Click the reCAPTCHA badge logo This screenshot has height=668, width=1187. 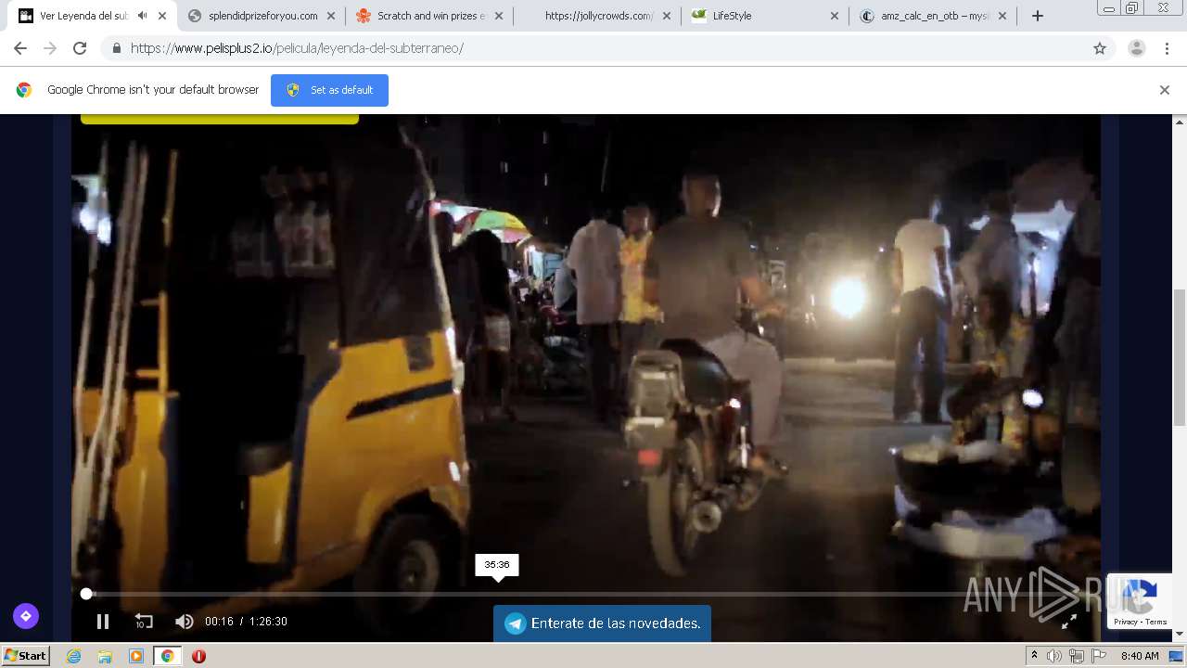pos(1140,595)
